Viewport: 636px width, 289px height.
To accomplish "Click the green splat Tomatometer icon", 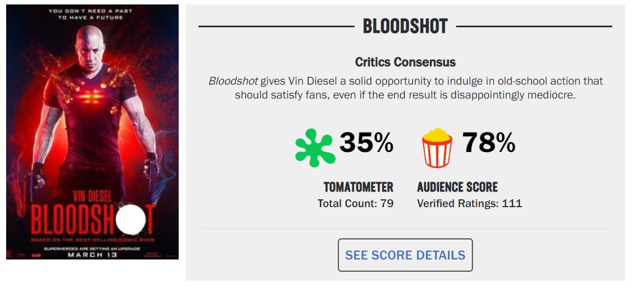I will tap(315, 147).
